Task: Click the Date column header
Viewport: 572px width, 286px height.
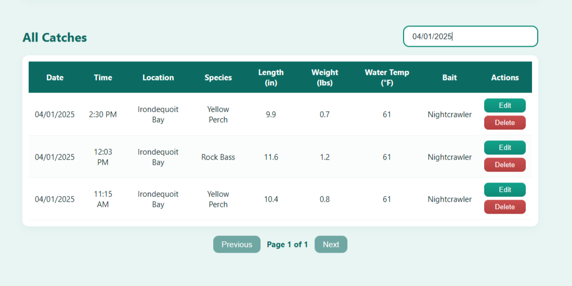Action: tap(55, 77)
